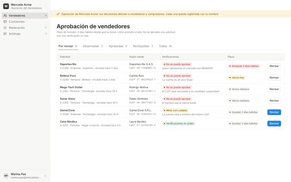
Task: Click the key icon in the yellow banner
Action: 58,14
